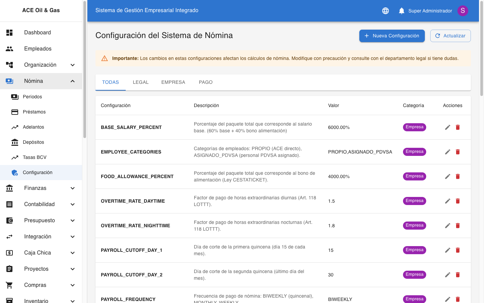Screen dimensions: 484x303
Task: Open the Super Administrador avatar
Action: (x=463, y=10)
